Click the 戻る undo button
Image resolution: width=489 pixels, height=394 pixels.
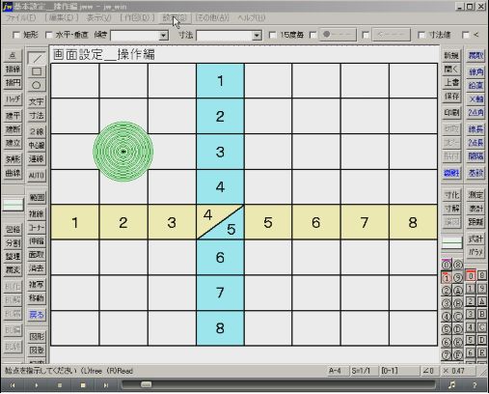37,315
